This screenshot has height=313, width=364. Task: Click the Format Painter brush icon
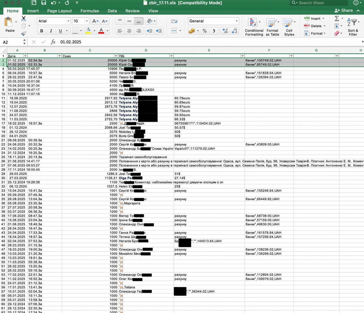pyautogui.click(x=24, y=33)
